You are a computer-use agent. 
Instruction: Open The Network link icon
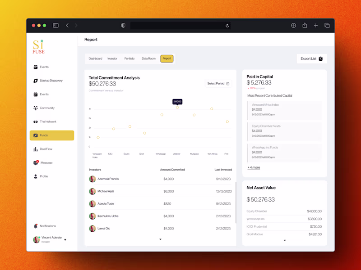coord(36,121)
